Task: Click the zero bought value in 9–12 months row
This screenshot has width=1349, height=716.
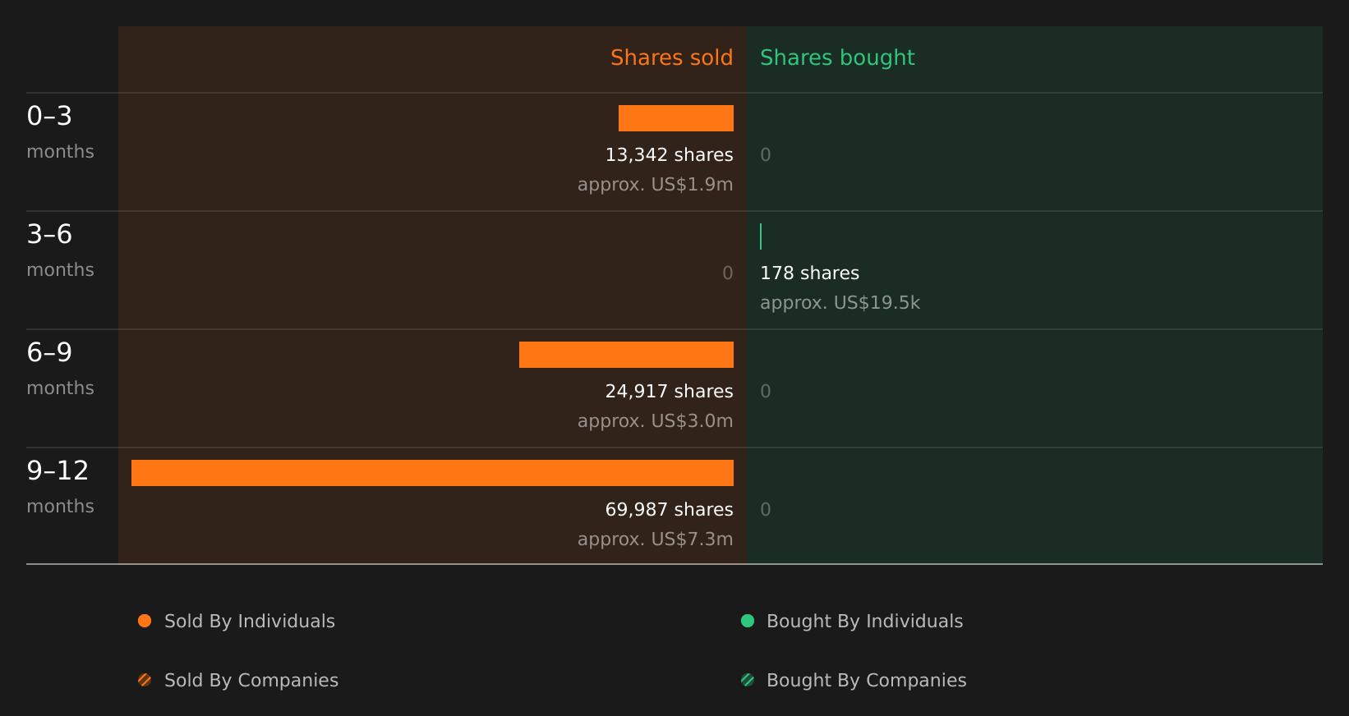Action: coord(766,510)
